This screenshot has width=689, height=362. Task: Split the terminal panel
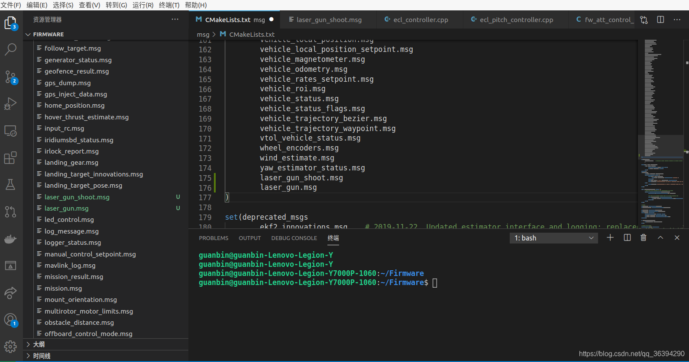(627, 237)
